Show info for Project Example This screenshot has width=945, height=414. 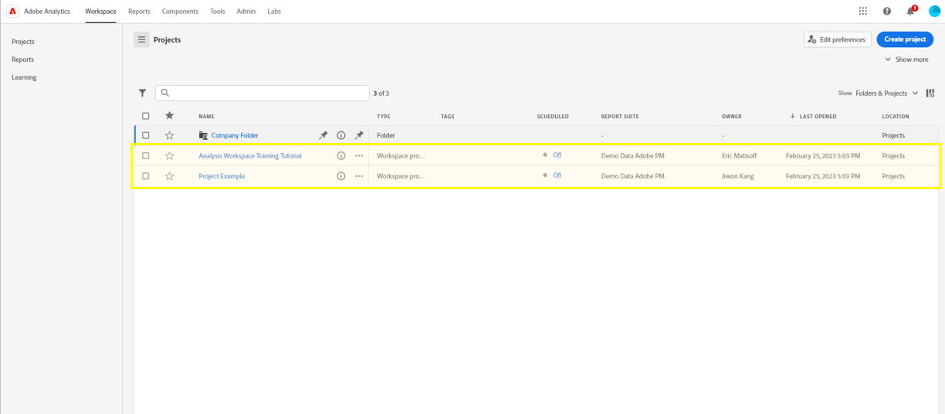coord(341,176)
